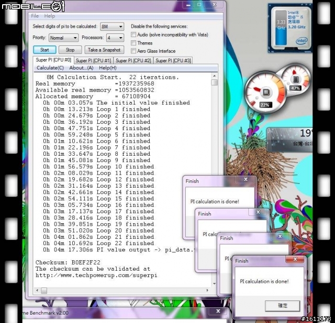This screenshot has width=335, height=323.
Task: Switch to Super PI [CPU #1] tab
Action: tap(93, 61)
